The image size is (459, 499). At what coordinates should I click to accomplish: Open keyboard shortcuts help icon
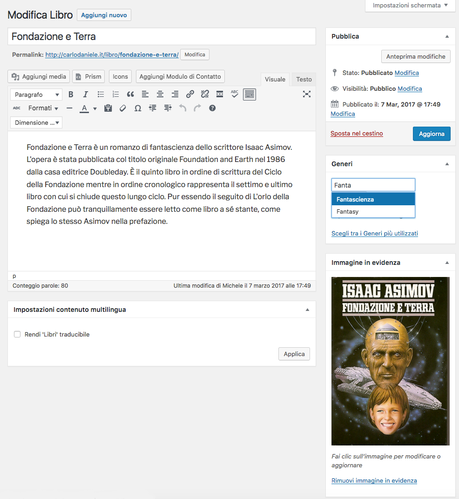[x=212, y=108]
